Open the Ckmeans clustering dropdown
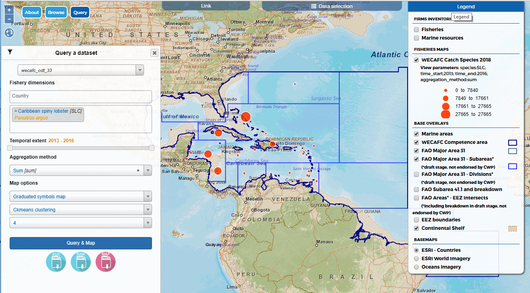The image size is (530, 293). click(148, 210)
